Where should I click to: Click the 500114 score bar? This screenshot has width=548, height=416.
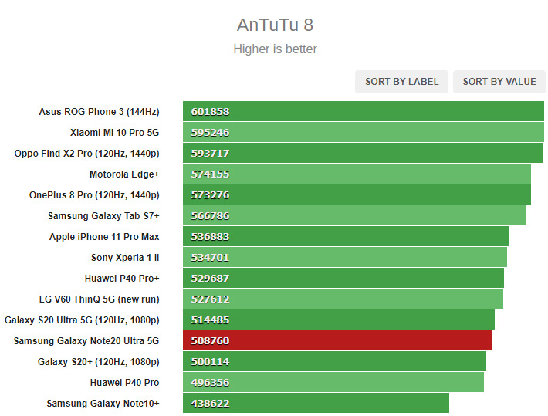[x=334, y=361]
